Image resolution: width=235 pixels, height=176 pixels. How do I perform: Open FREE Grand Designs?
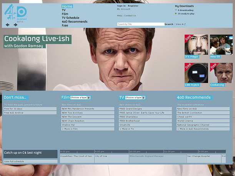145,109
